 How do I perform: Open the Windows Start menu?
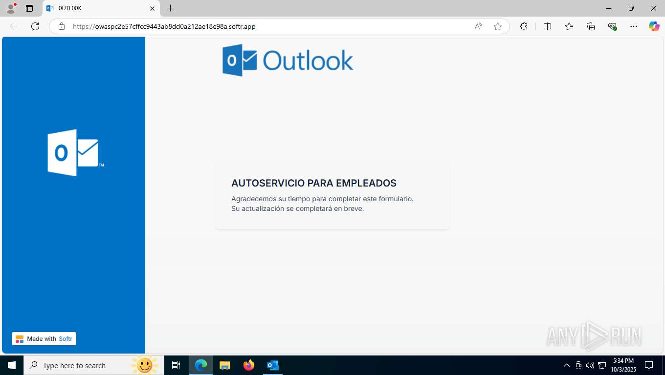point(12,365)
